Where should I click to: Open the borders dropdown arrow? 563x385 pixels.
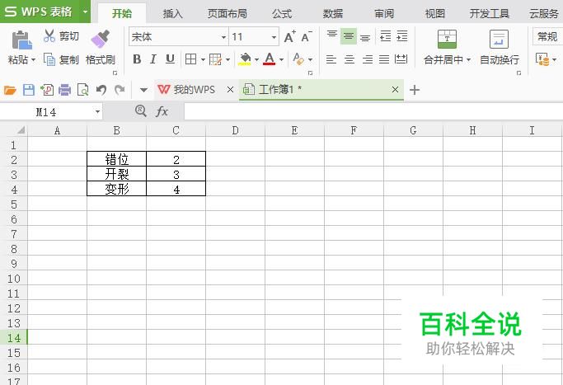pyautogui.click(x=203, y=59)
